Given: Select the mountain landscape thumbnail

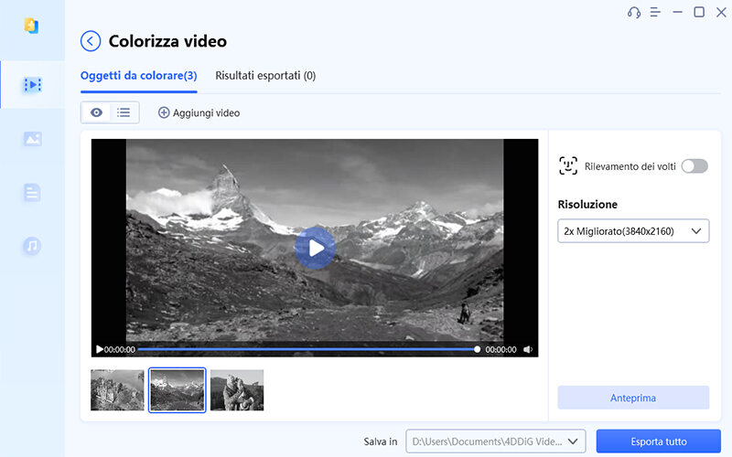Looking at the screenshot, I should 177,390.
